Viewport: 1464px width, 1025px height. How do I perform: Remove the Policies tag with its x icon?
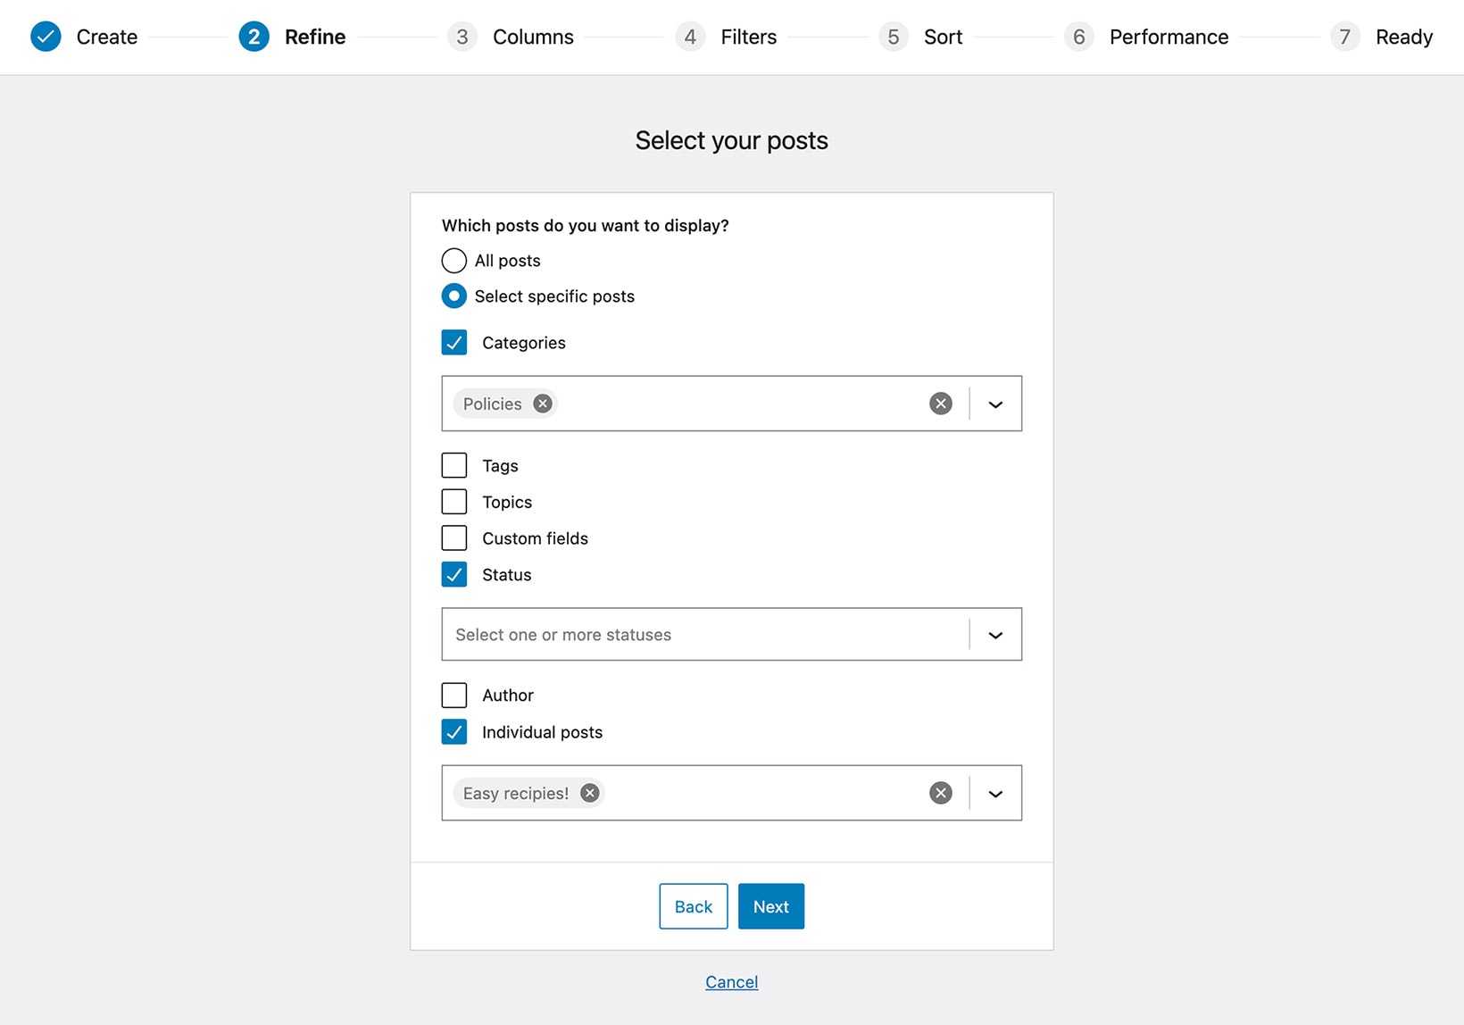tap(542, 404)
